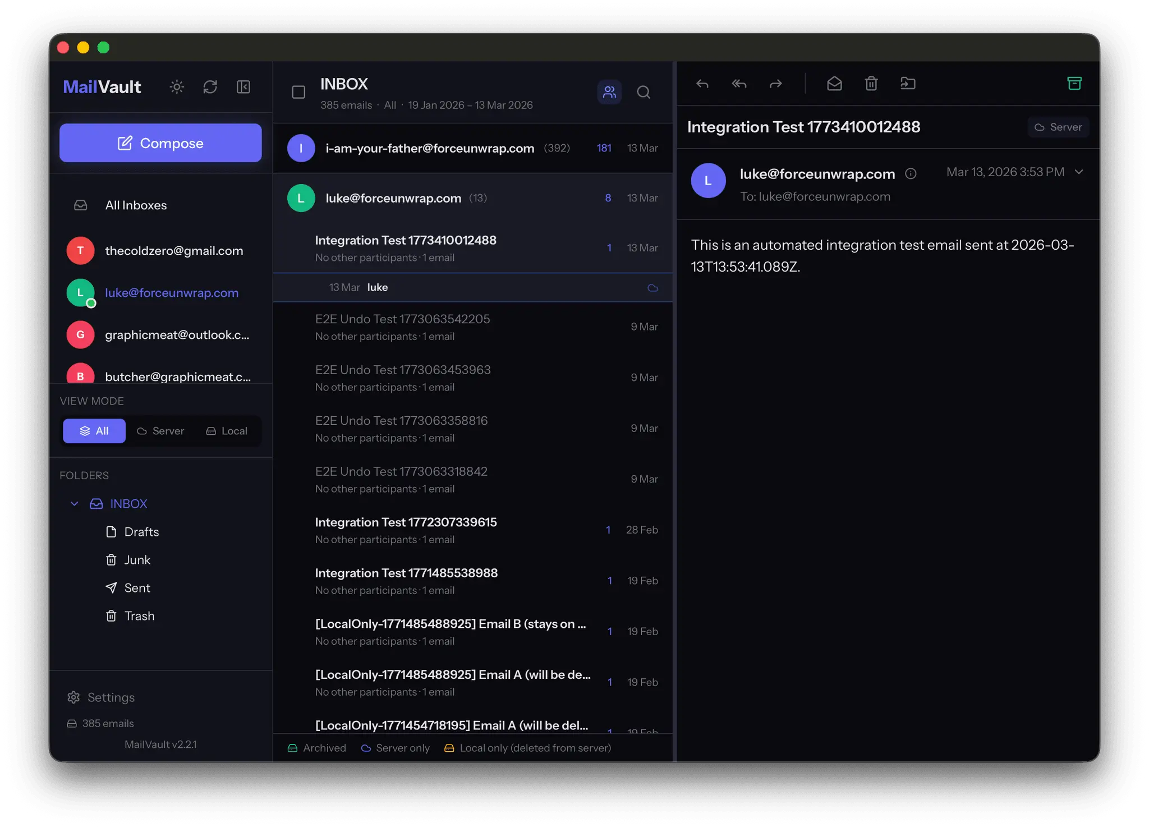Expand message details chevron by date
1149x827 pixels.
[1079, 172]
